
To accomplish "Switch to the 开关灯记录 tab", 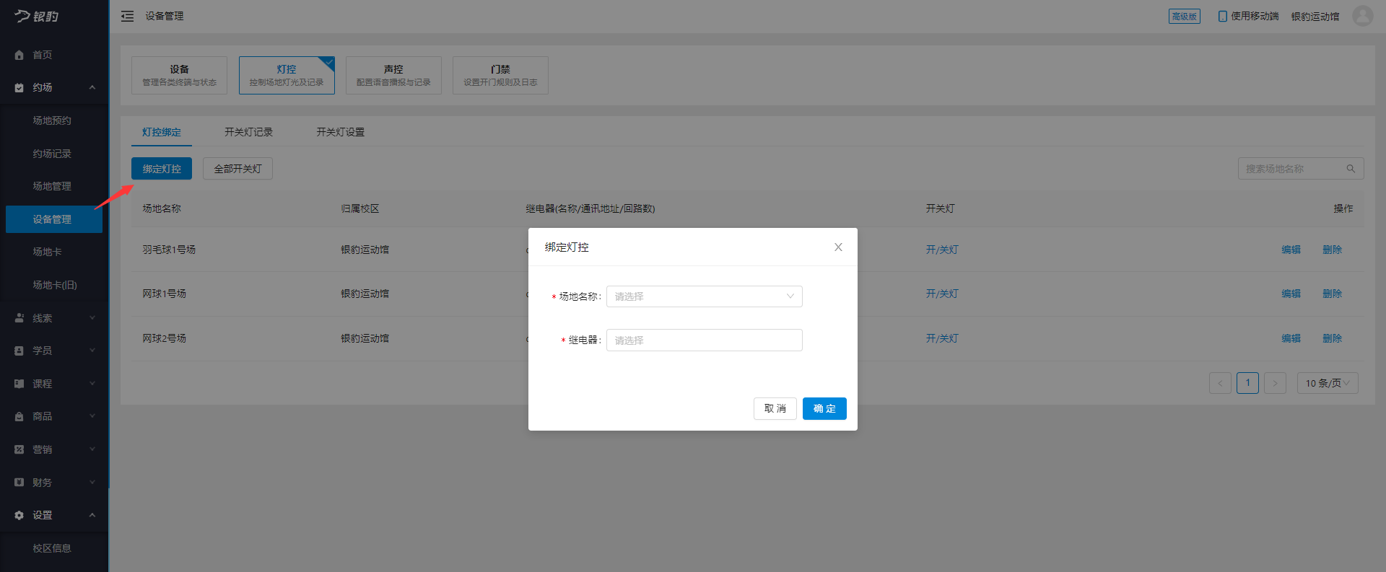I will (248, 132).
